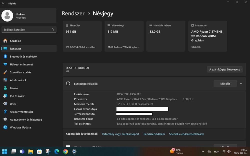The height and width of the screenshot is (156, 250).
Task: Open Microsoft Edge from the taskbar
Action: [x=57, y=151]
